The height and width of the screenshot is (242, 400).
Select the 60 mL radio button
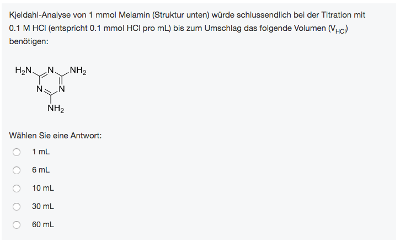17,225
